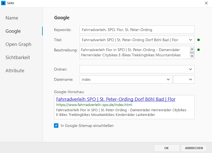This screenshot has width=212, height=153.
Task: Click green status dot beside Titel field
Action: click(x=199, y=40)
